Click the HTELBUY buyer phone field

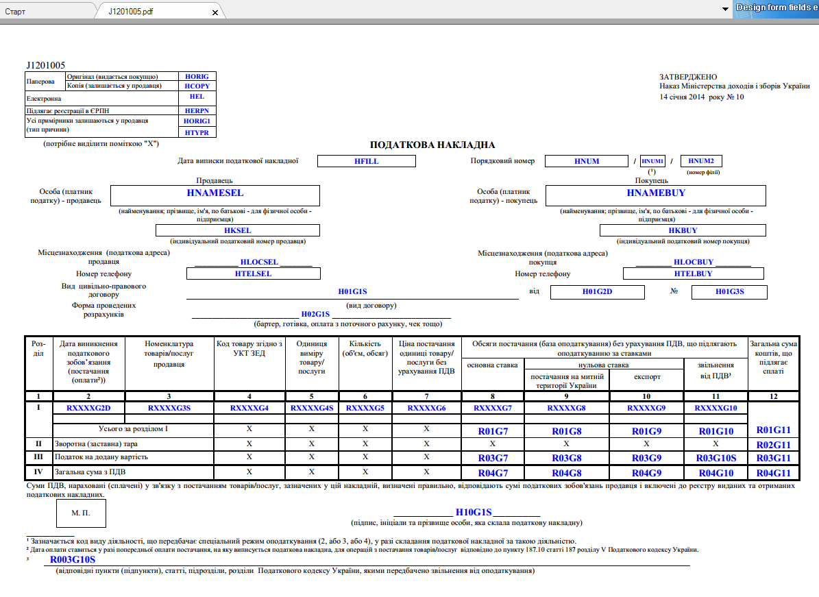point(693,273)
